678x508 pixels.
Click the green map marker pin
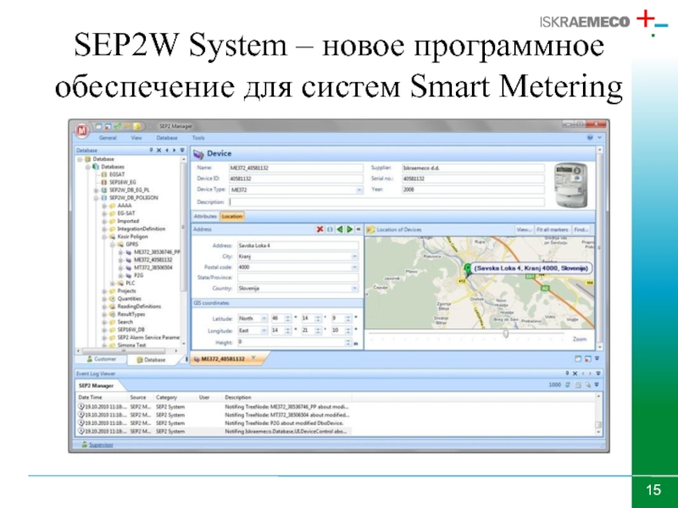pos(468,269)
